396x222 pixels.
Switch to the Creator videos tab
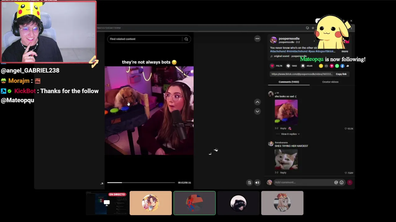click(x=330, y=82)
